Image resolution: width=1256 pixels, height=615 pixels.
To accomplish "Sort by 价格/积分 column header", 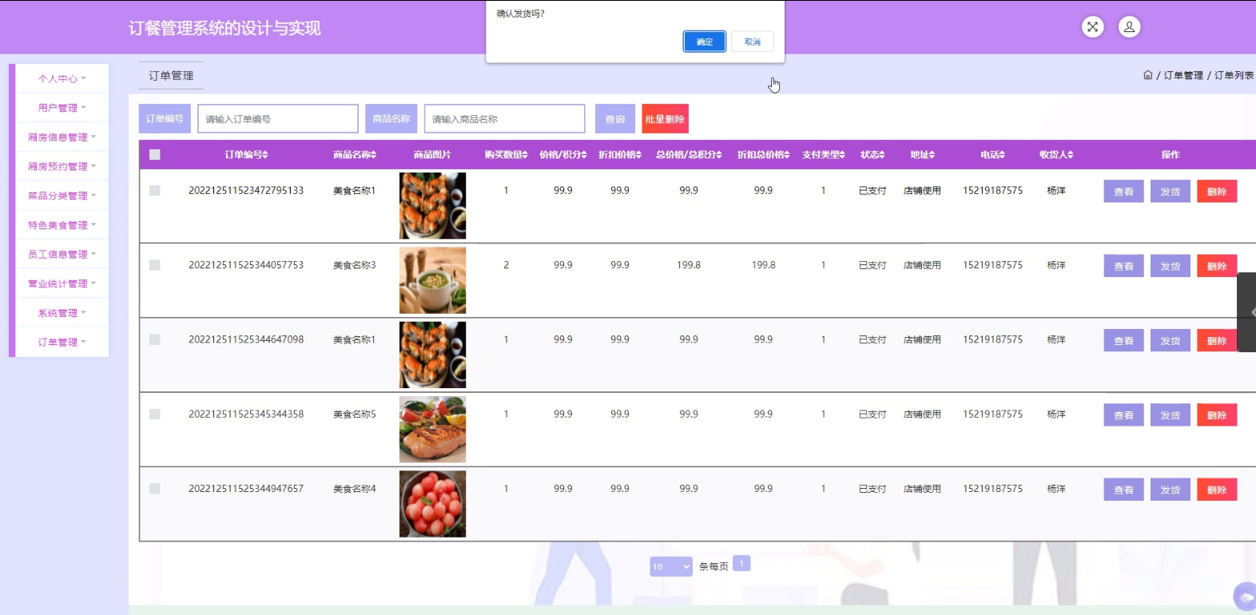I will 563,155.
